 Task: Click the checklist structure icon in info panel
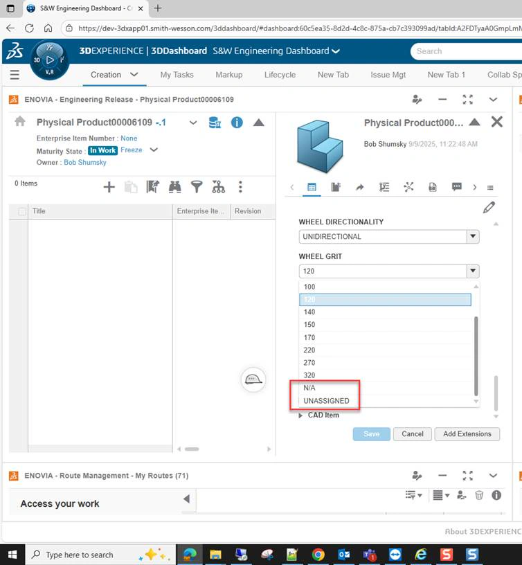pyautogui.click(x=384, y=187)
